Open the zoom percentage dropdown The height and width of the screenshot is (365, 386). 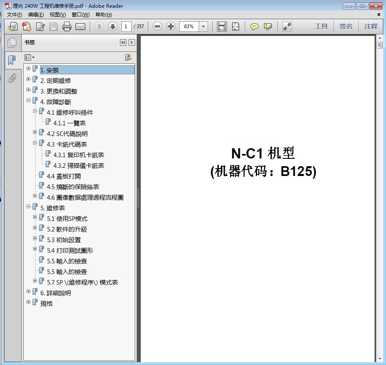[x=204, y=27]
